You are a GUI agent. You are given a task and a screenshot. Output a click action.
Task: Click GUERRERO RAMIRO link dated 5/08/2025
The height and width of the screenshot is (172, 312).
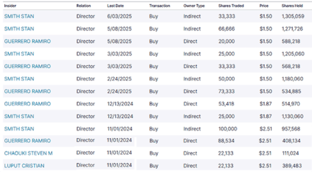coord(27,41)
